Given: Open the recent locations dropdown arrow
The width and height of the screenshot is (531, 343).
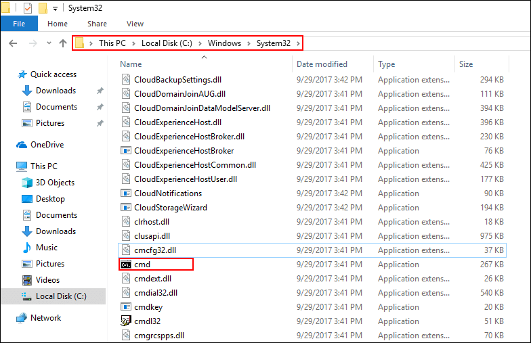Looking at the screenshot, I should pyautogui.click(x=49, y=43).
